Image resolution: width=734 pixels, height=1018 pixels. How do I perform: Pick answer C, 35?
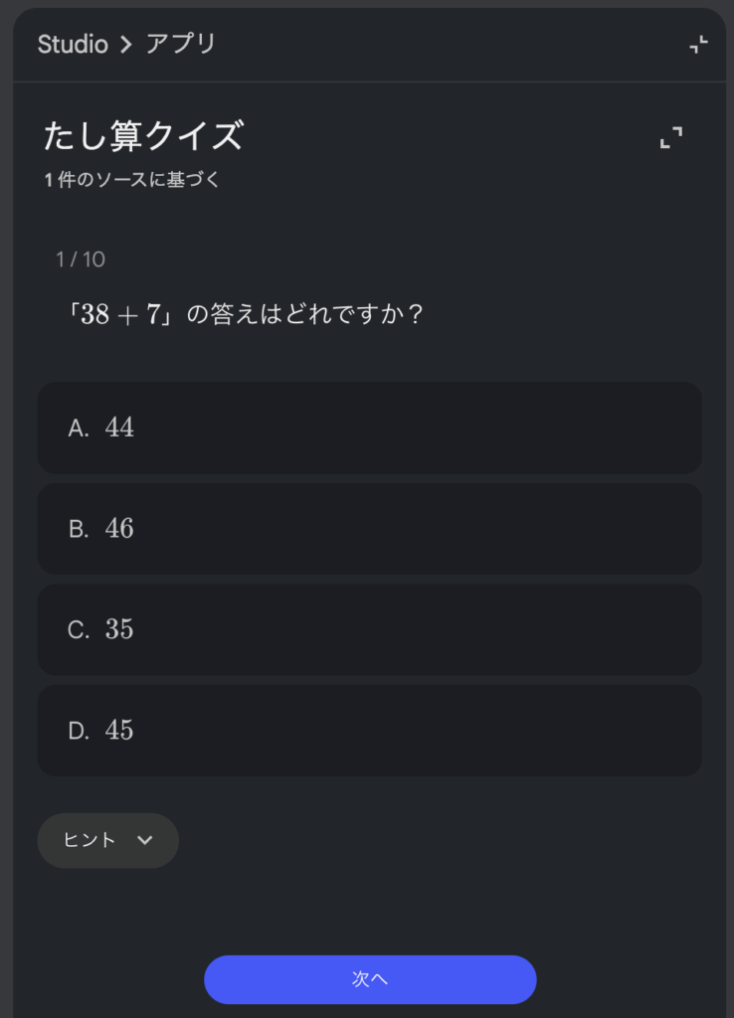(369, 629)
